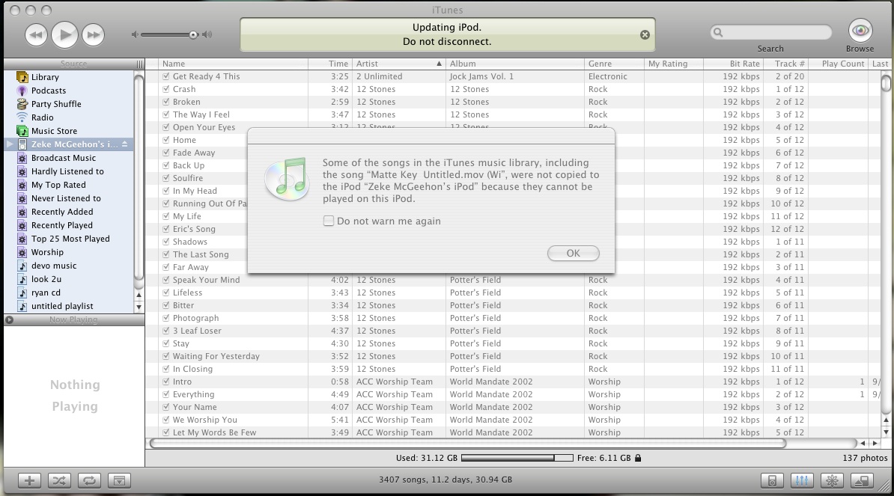894x496 pixels.
Task: Sort by the Genre column header
Action: point(614,64)
